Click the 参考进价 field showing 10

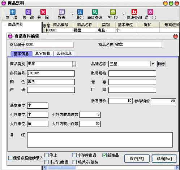coord(120,101)
